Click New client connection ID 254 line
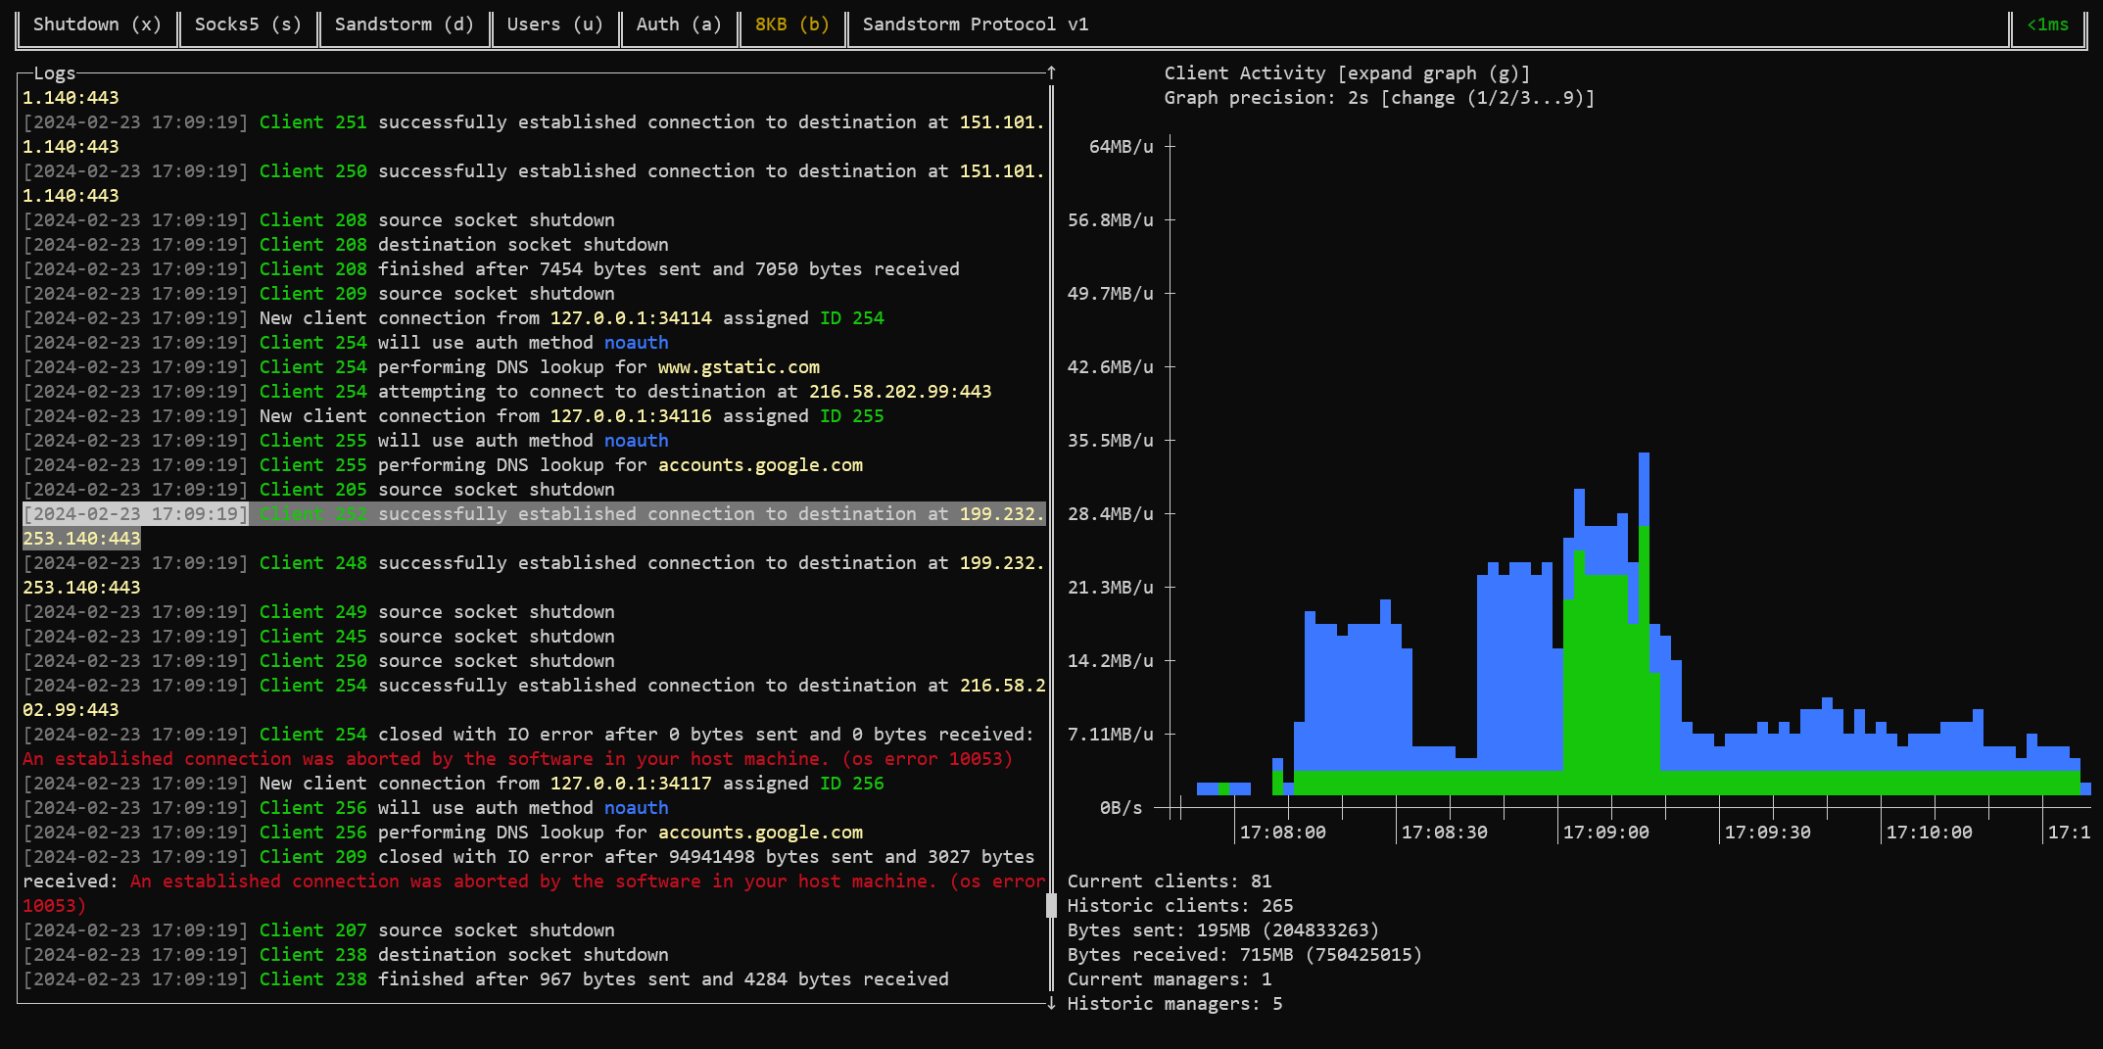This screenshot has width=2103, height=1049. click(454, 318)
